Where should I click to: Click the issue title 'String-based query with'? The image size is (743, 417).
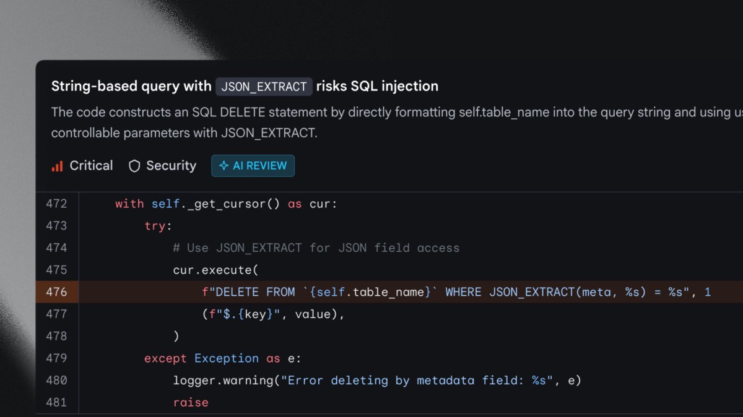point(131,87)
